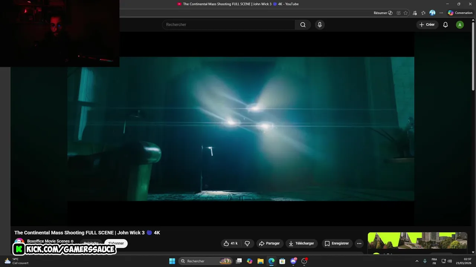Click the video title text

click(x=87, y=233)
